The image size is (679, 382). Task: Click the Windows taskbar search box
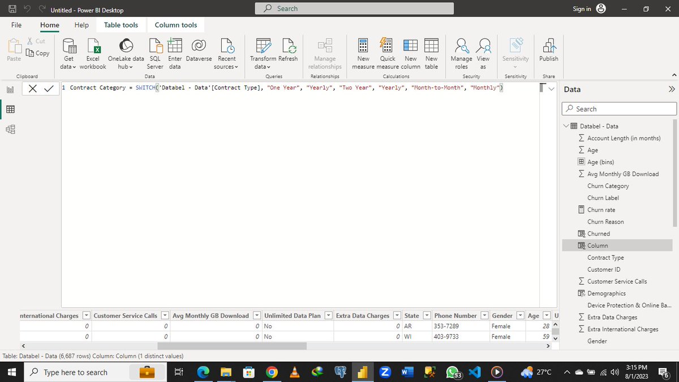pyautogui.click(x=96, y=372)
